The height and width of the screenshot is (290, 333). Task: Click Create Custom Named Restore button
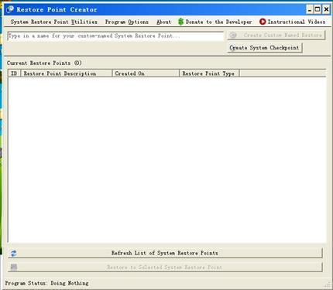click(x=276, y=35)
